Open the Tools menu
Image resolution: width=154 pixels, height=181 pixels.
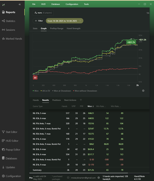[x=86, y=4]
